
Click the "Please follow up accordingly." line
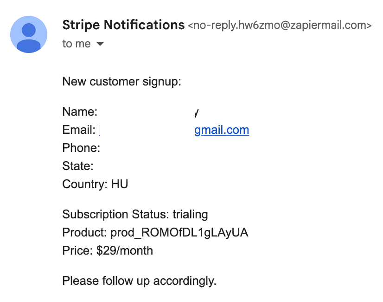[x=139, y=281]
